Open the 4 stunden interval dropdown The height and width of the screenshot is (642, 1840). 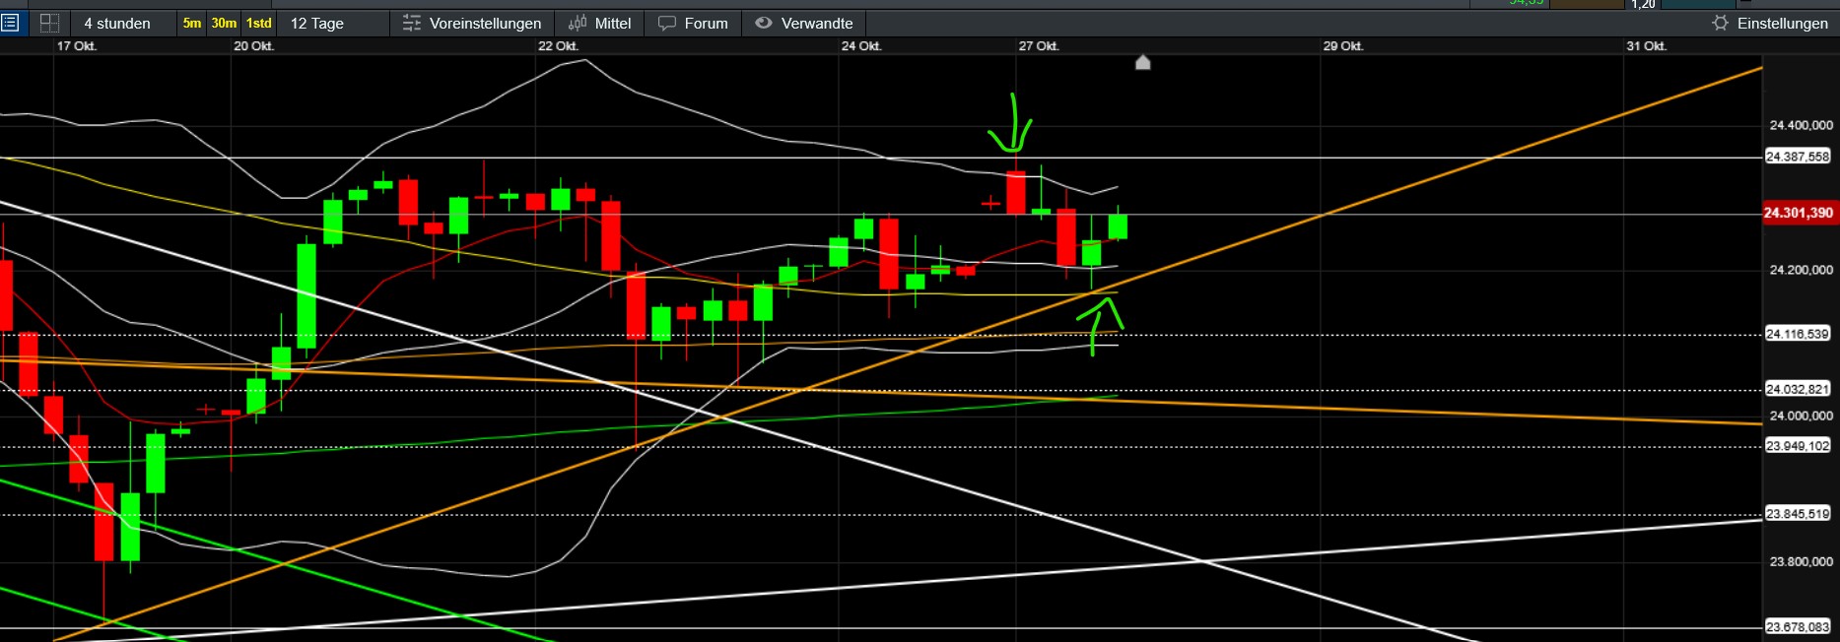(117, 23)
